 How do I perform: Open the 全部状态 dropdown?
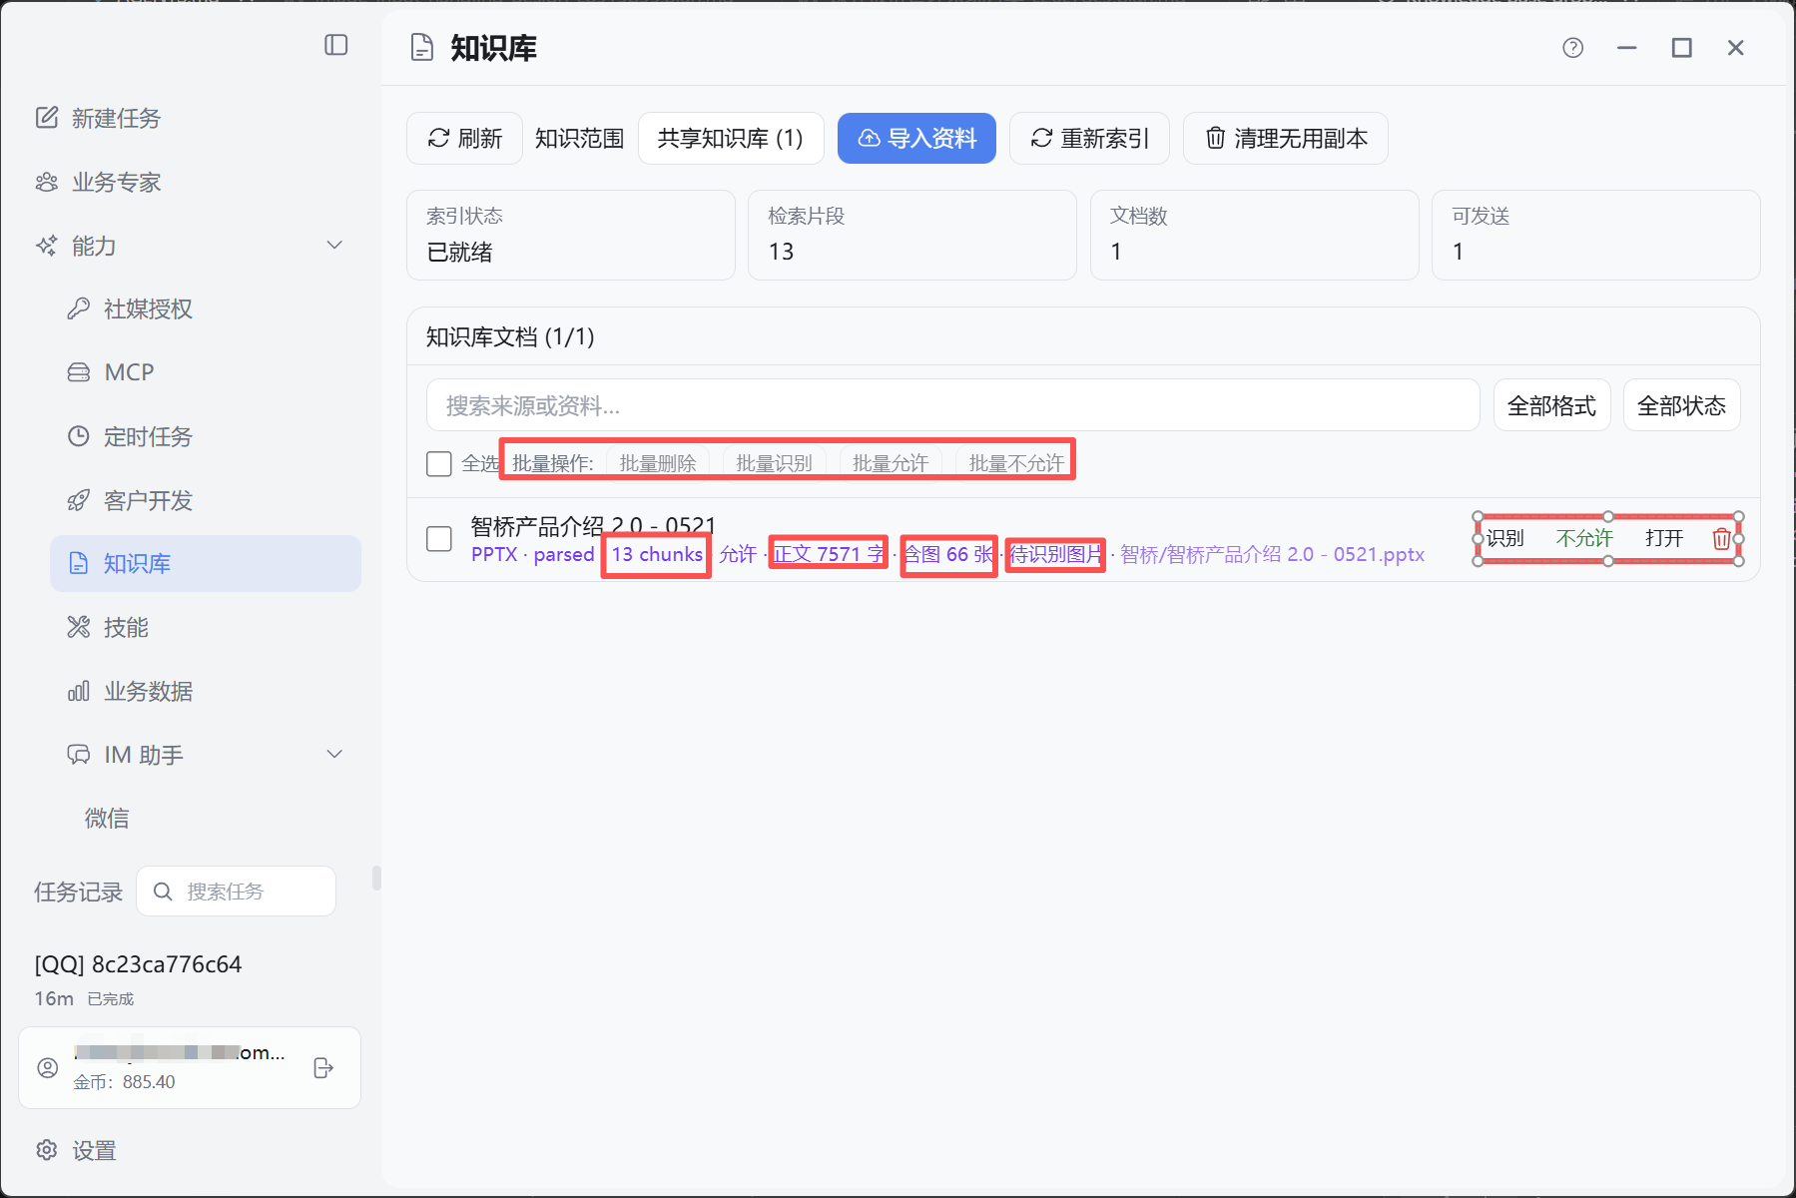tap(1682, 405)
